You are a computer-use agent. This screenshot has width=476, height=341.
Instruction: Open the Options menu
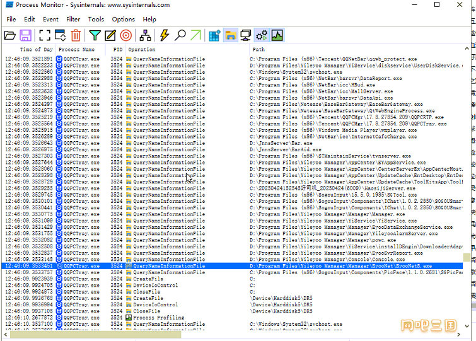[x=123, y=19]
